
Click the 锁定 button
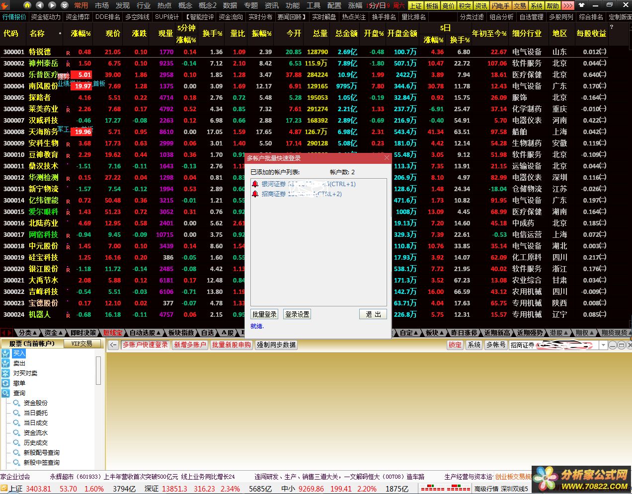[x=455, y=345]
